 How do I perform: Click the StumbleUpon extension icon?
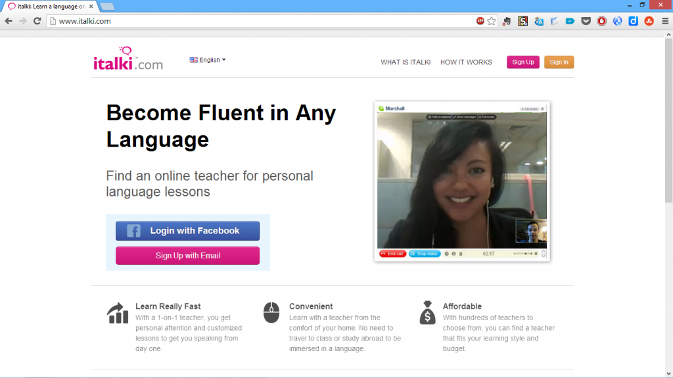pos(649,20)
